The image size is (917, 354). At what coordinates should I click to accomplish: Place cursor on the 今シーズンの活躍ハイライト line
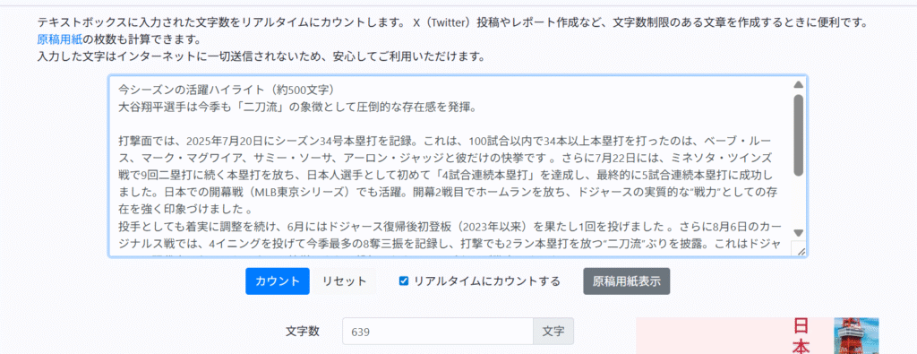226,91
